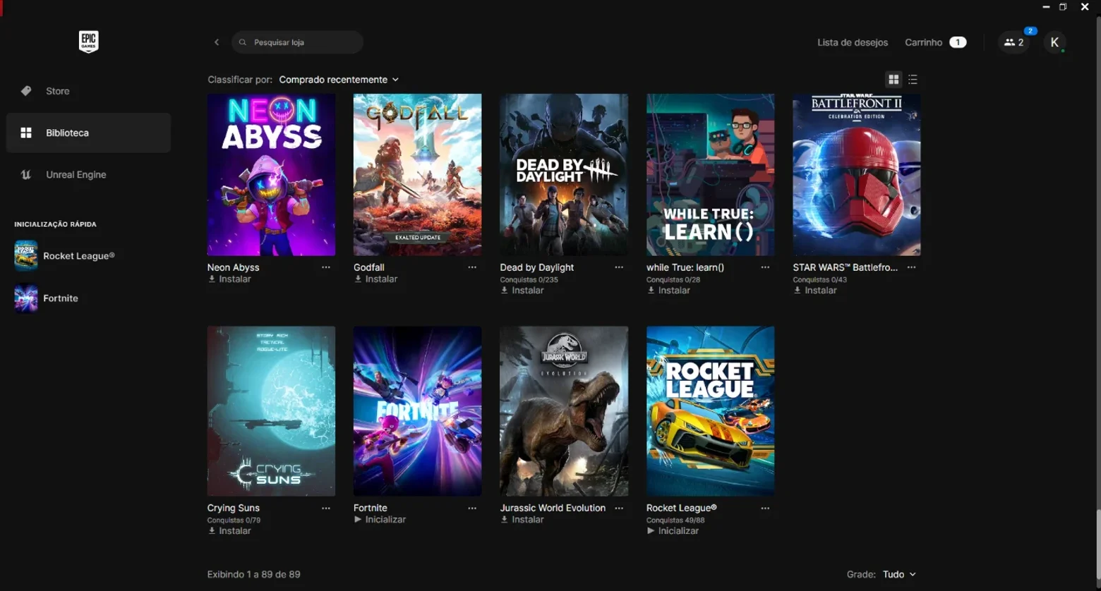The height and width of the screenshot is (591, 1101).
Task: Click the Pesquisar loja search field
Action: pos(297,42)
